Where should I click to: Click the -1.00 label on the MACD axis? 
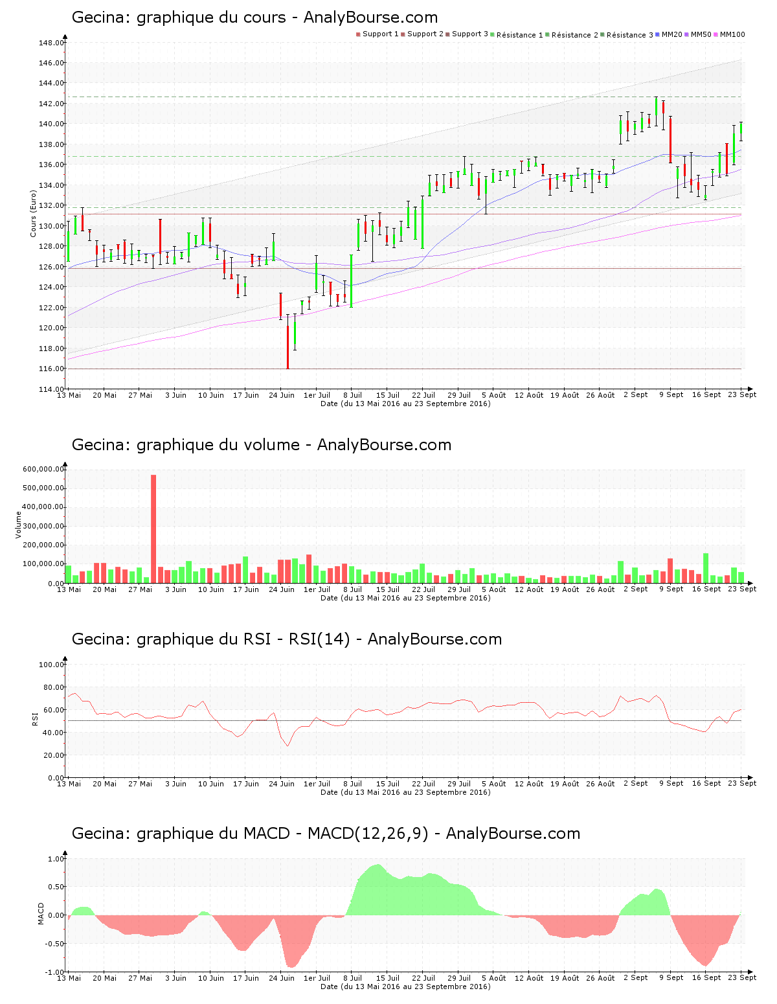coord(54,972)
